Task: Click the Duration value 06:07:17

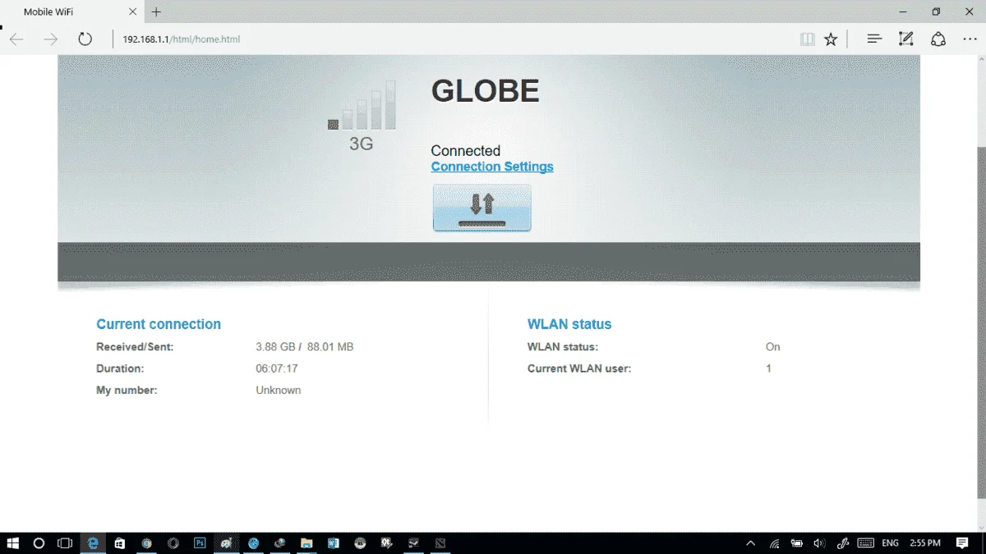Action: [x=277, y=369]
